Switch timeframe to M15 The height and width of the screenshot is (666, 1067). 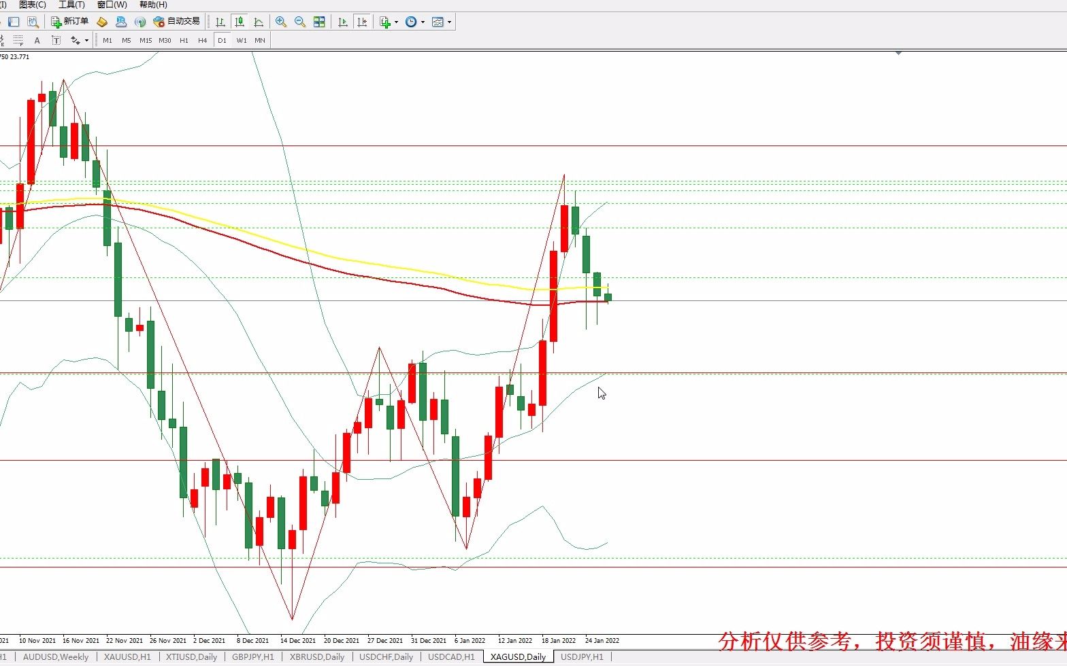pos(146,41)
